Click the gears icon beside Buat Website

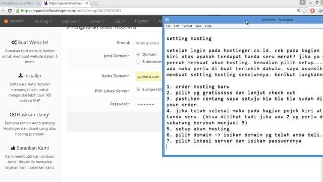14,42
